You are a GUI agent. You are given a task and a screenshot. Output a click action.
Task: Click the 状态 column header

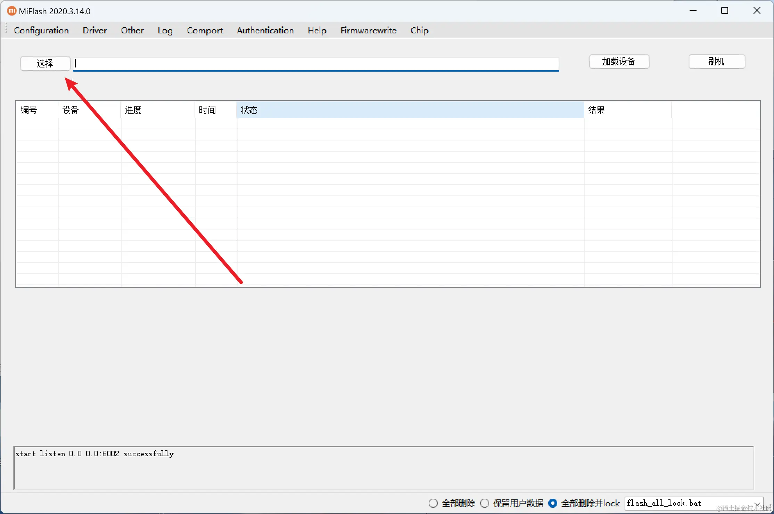coord(410,110)
